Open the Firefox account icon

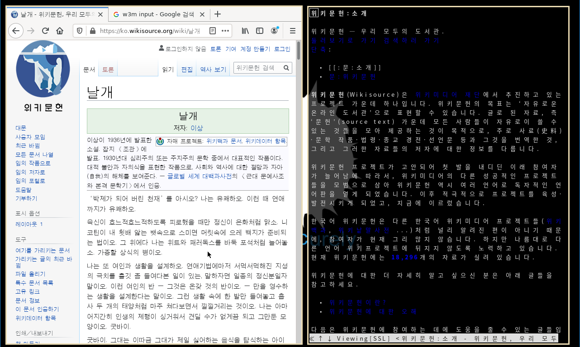(x=275, y=31)
